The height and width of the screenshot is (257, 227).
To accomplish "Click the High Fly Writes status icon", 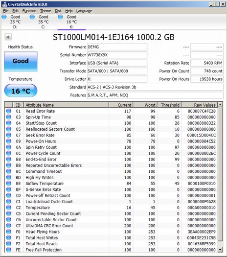I will tap(9, 177).
